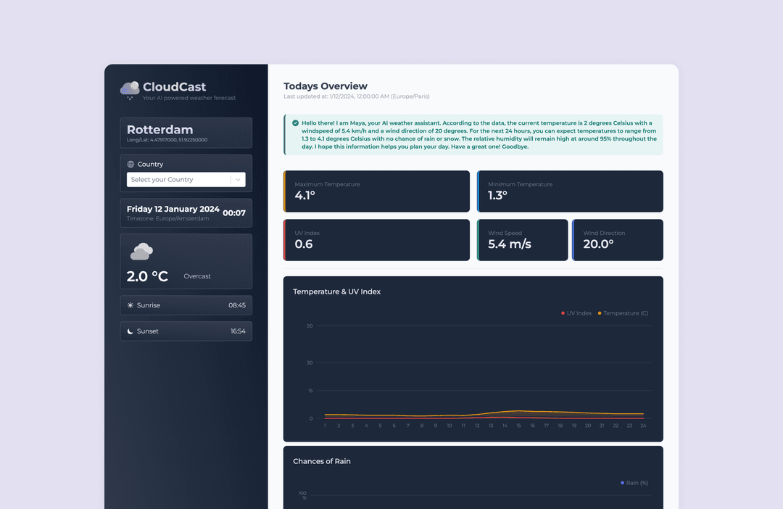This screenshot has height=509, width=783.
Task: Click the CloudCast cloud logo icon
Action: coord(130,88)
